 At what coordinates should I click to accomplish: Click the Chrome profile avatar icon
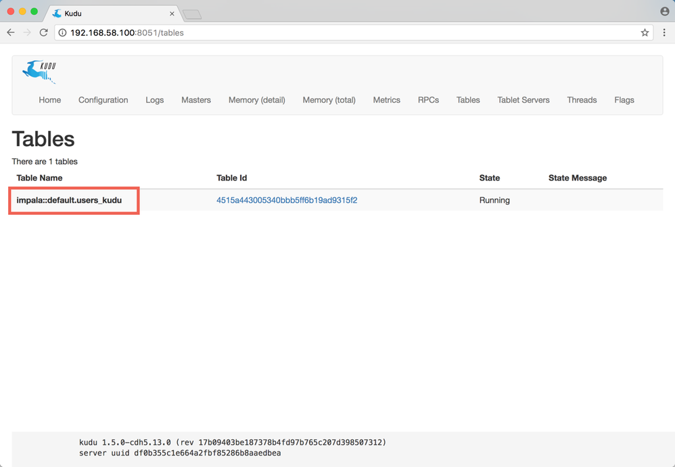tap(665, 11)
